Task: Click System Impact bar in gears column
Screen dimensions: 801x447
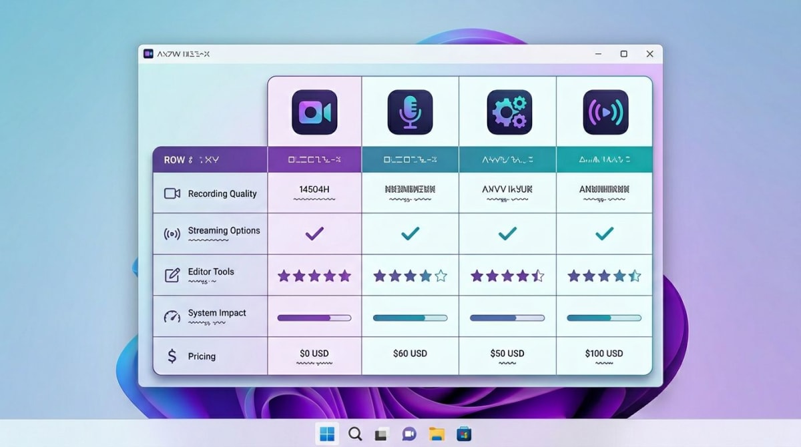Action: point(507,318)
